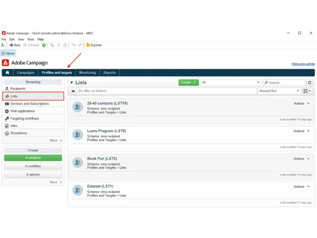Viewport: 317px width, 238px height.
Task: Click the Forward toolbar button
Action: point(31,45)
